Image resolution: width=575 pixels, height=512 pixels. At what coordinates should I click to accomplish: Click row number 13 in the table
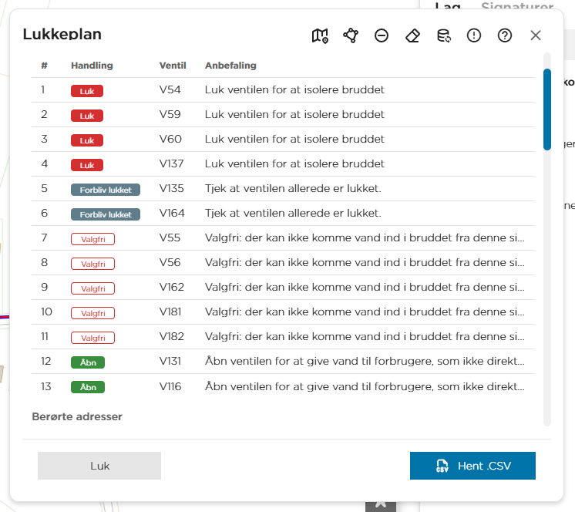pos(45,386)
